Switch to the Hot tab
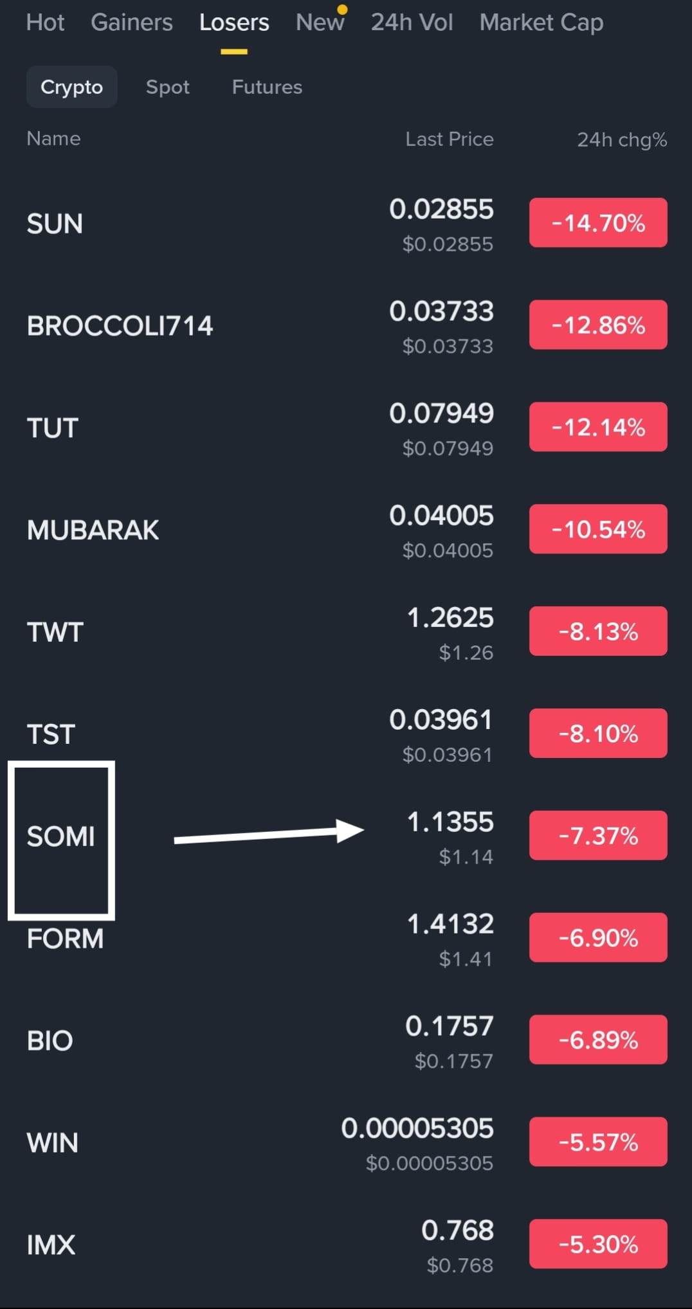 coord(45,23)
